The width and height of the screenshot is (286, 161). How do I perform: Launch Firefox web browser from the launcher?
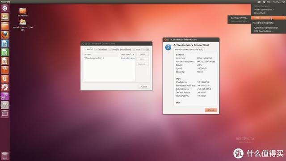coord(5,35)
